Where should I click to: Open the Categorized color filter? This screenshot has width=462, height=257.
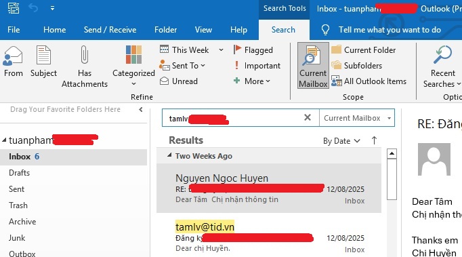(133, 54)
